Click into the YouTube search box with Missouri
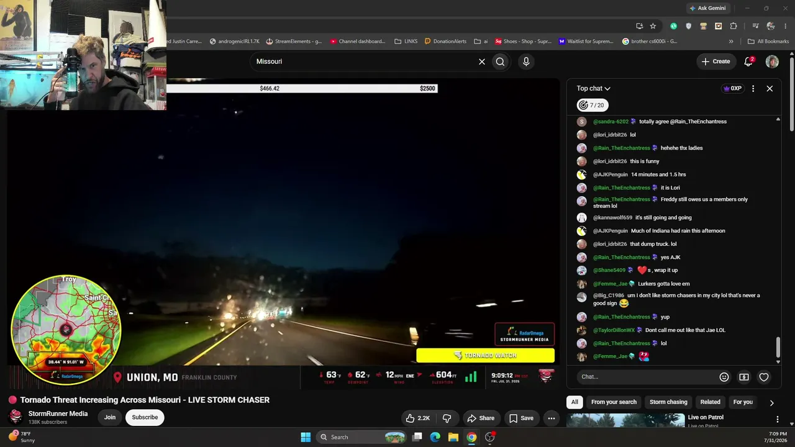This screenshot has height=447, width=795. pyautogui.click(x=363, y=61)
